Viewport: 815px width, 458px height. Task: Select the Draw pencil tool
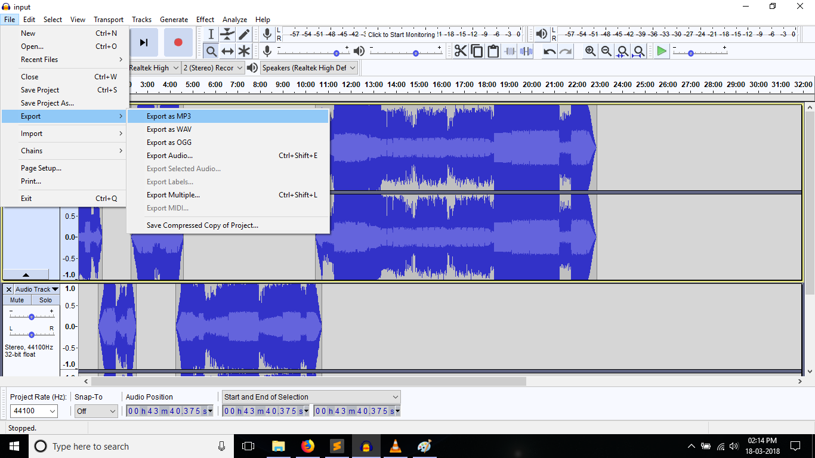tap(244, 35)
